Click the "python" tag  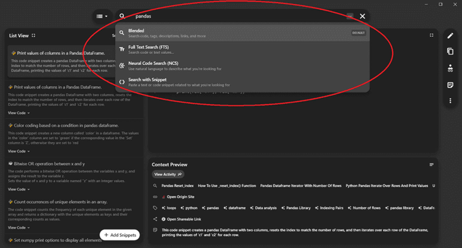pos(189,208)
